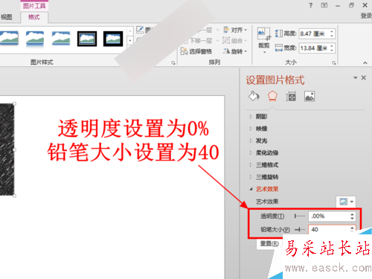Click the Transparency percentage field
Screen dimensions: 372x279
tap(329, 216)
